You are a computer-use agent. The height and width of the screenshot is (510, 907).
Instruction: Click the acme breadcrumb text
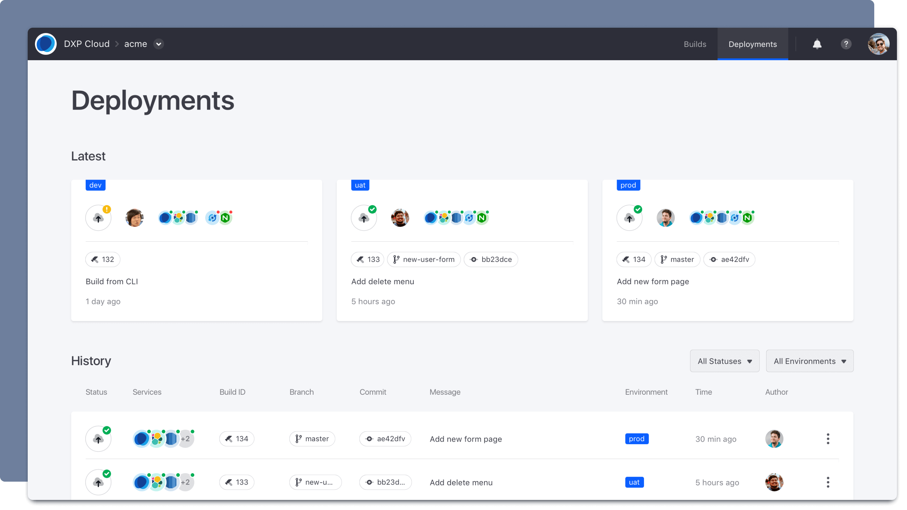pos(135,44)
